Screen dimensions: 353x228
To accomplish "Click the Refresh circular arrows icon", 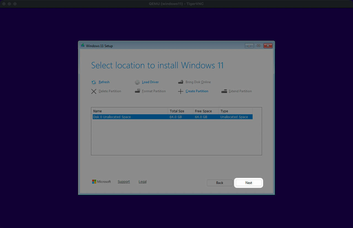I will 94,82.
